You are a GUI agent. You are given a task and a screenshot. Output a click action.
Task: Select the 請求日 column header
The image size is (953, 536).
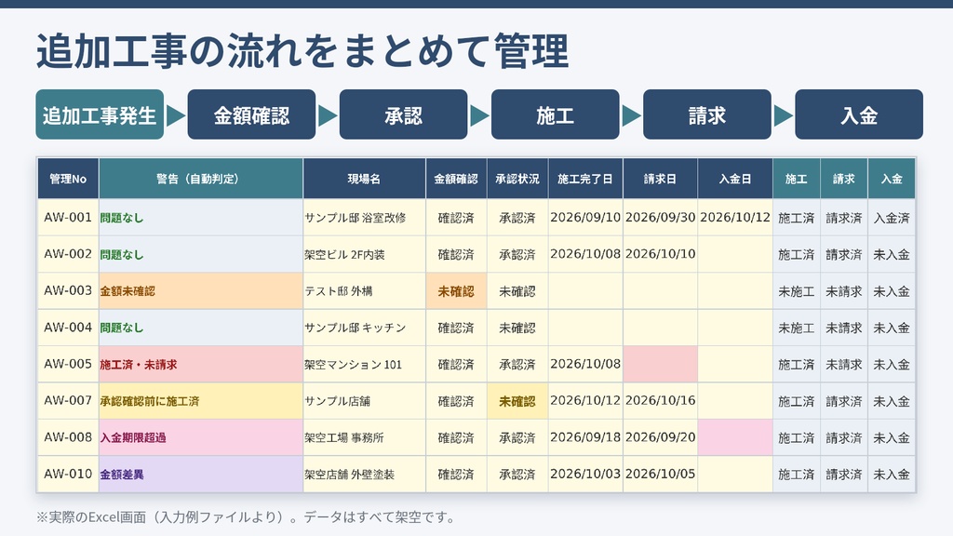[x=660, y=179]
